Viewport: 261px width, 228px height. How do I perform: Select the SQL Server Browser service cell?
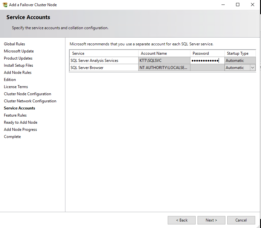click(104, 68)
